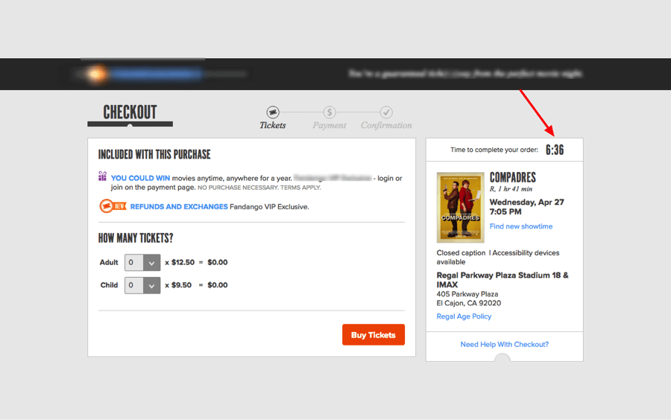
Task: Click the Tickets step ticket icon
Action: pos(273,112)
